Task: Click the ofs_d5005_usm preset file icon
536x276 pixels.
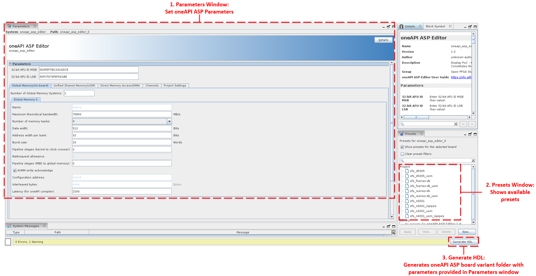Action: (x=407, y=176)
